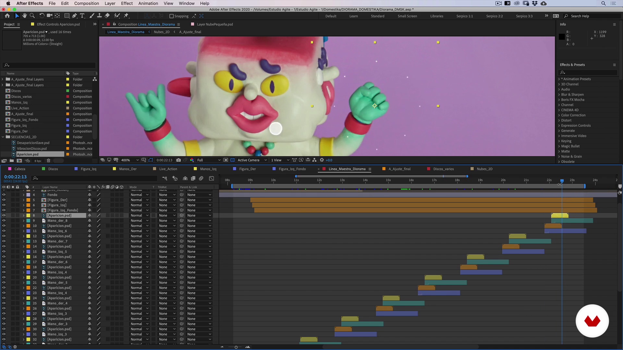
Task: Select the Hand tool
Action: tap(24, 16)
